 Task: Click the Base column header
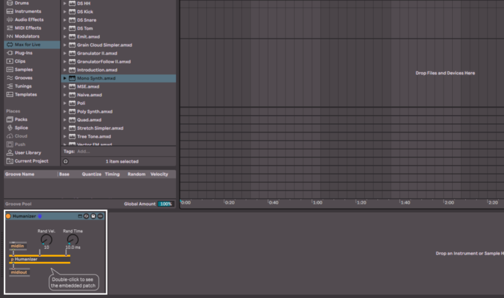(64, 174)
